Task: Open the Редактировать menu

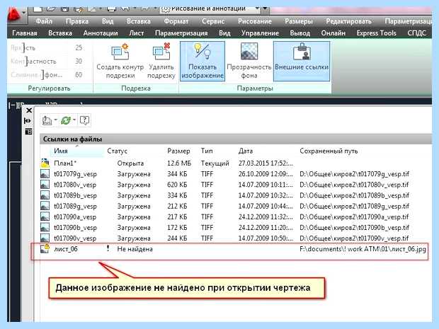Action: tap(348, 21)
